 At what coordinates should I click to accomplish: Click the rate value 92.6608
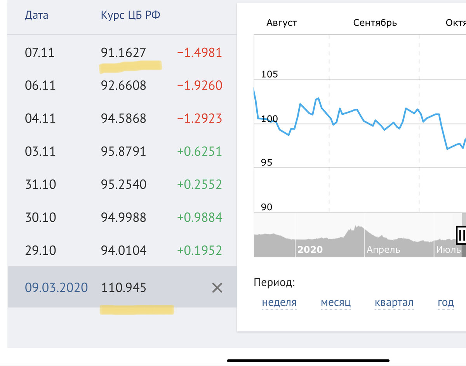pyautogui.click(x=123, y=85)
